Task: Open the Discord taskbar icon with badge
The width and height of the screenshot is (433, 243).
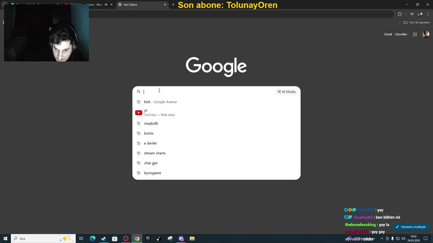Action: click(181, 239)
